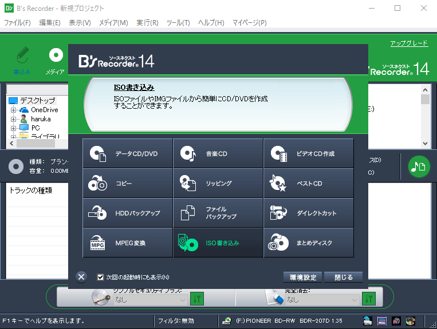Open the ツール(T) menu

178,22
